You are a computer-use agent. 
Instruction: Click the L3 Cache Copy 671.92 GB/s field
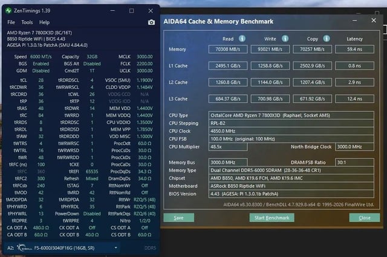point(312,99)
